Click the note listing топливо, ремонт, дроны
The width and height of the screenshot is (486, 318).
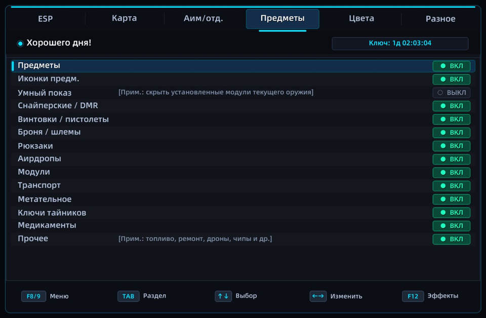[195, 239]
